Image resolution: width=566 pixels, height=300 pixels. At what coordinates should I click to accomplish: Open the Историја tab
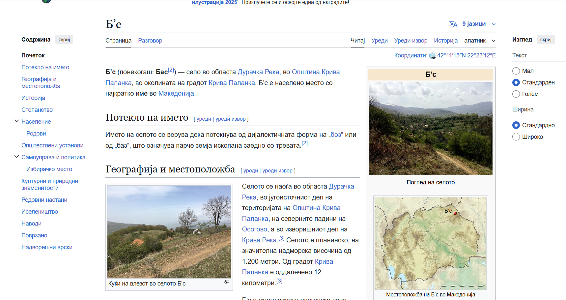click(x=446, y=41)
